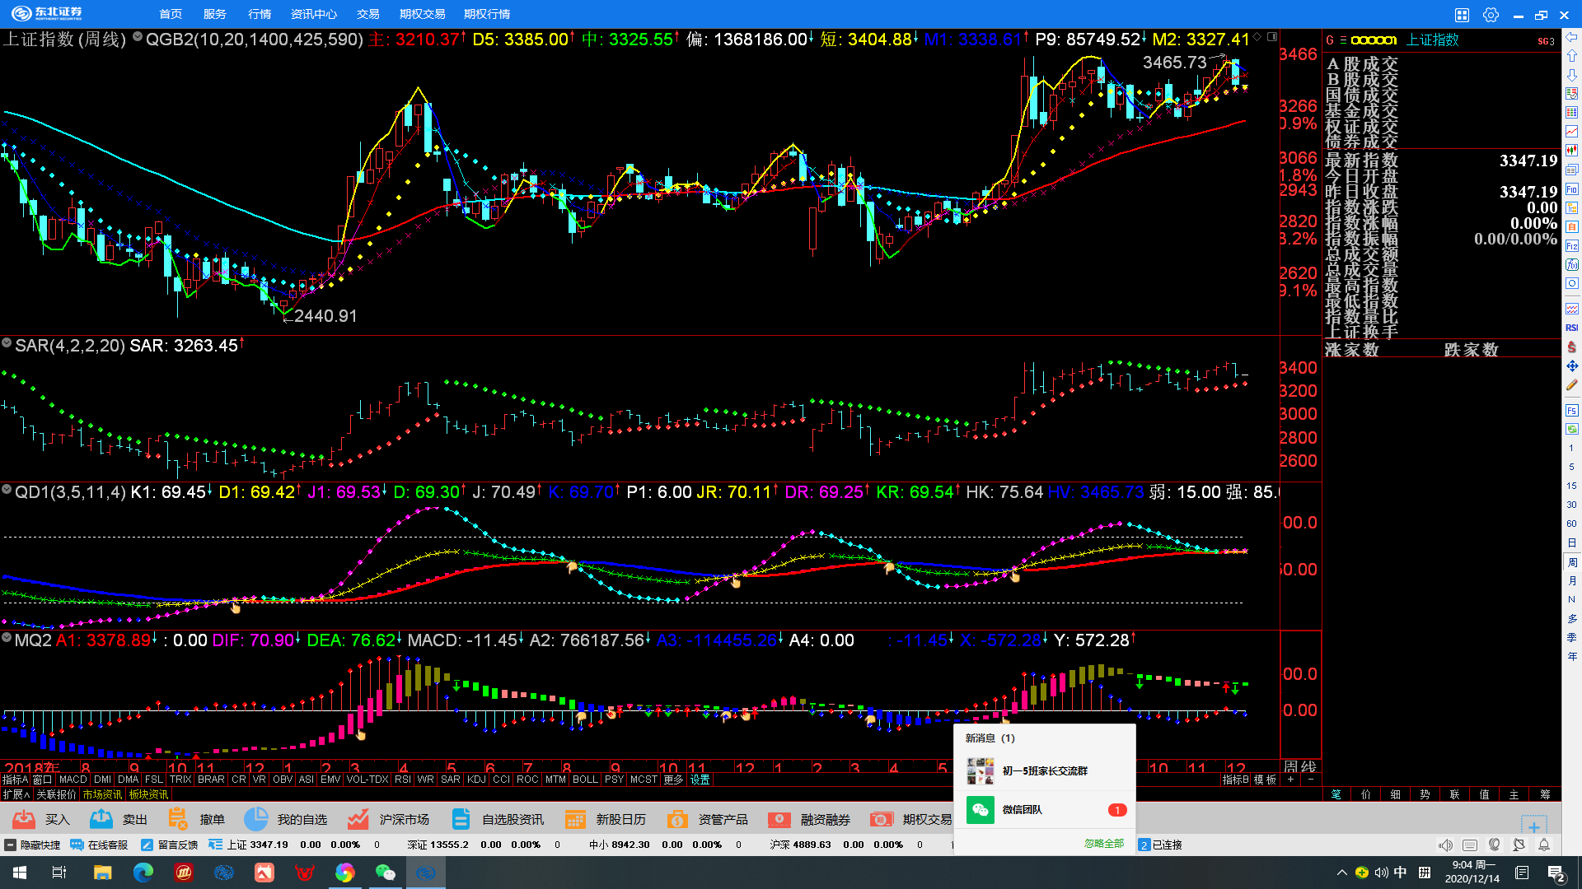Screen dimensions: 1582x889
Task: Click the dotted plus add button
Action: point(1533,826)
